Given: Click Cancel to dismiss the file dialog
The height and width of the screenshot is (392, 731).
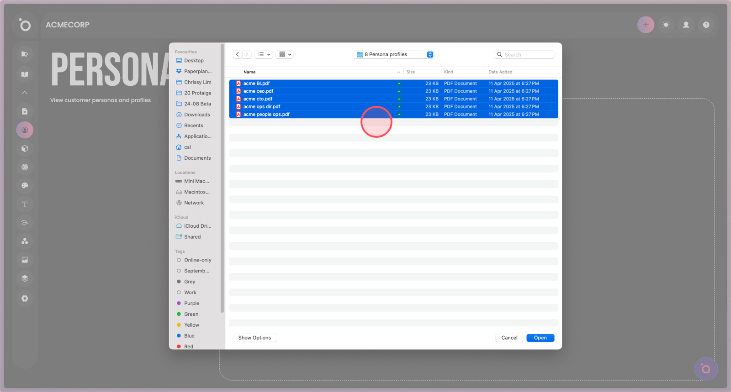Looking at the screenshot, I should [x=509, y=338].
